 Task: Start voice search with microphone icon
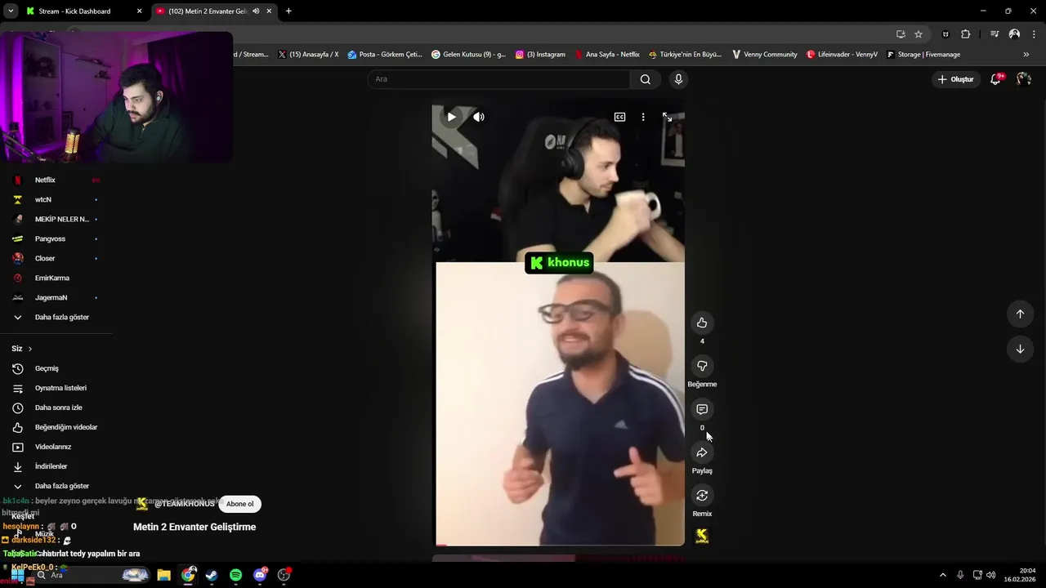678,79
